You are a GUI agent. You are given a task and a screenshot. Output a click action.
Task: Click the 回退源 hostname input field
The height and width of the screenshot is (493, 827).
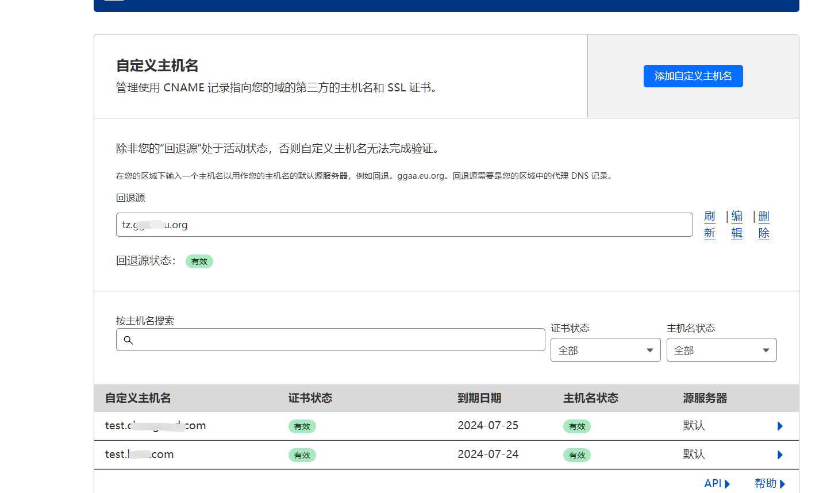(404, 225)
